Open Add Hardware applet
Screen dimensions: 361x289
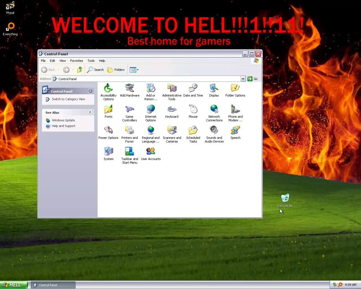click(x=129, y=90)
